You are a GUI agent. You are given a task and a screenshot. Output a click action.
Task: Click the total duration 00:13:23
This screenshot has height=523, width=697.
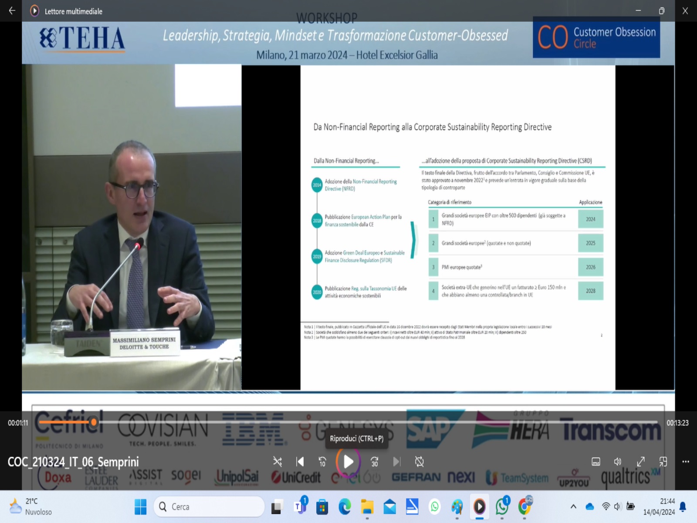tap(677, 423)
